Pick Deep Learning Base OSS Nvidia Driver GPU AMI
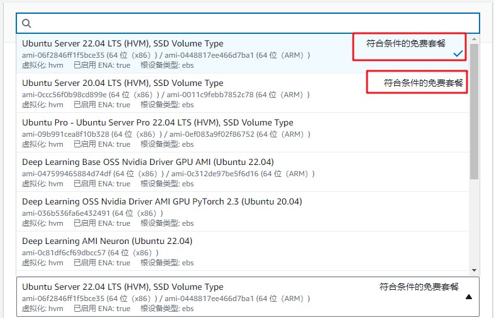The height and width of the screenshot is (318, 494). [243, 172]
